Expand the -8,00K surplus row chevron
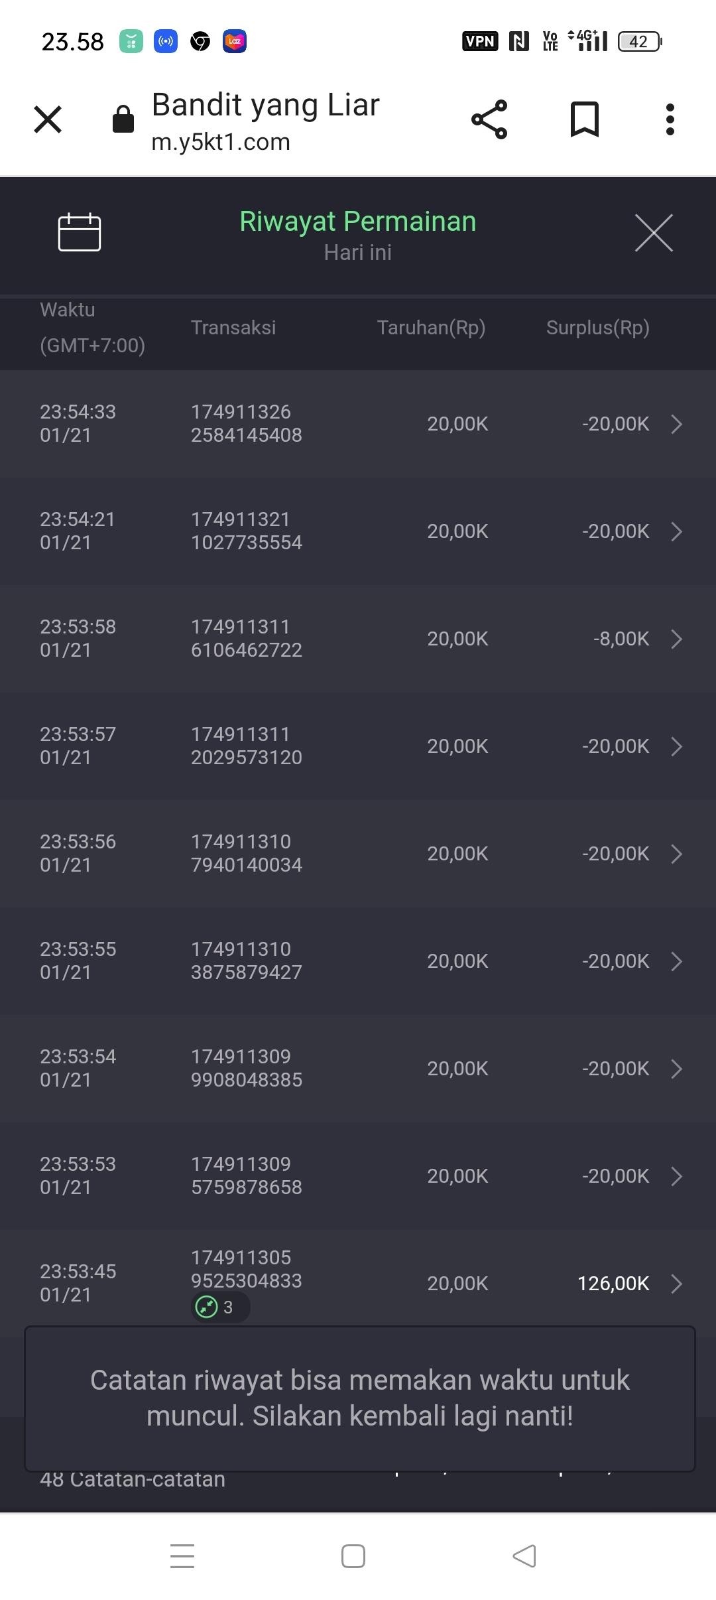716x1600 pixels. [x=676, y=639]
